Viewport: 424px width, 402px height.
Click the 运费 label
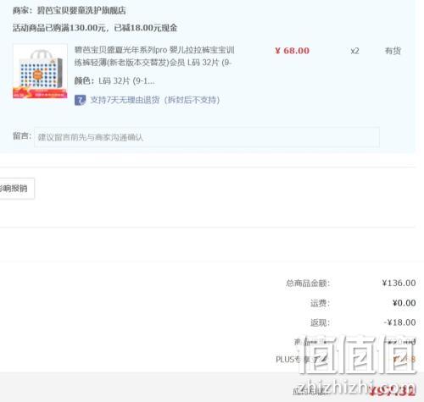click(x=320, y=303)
